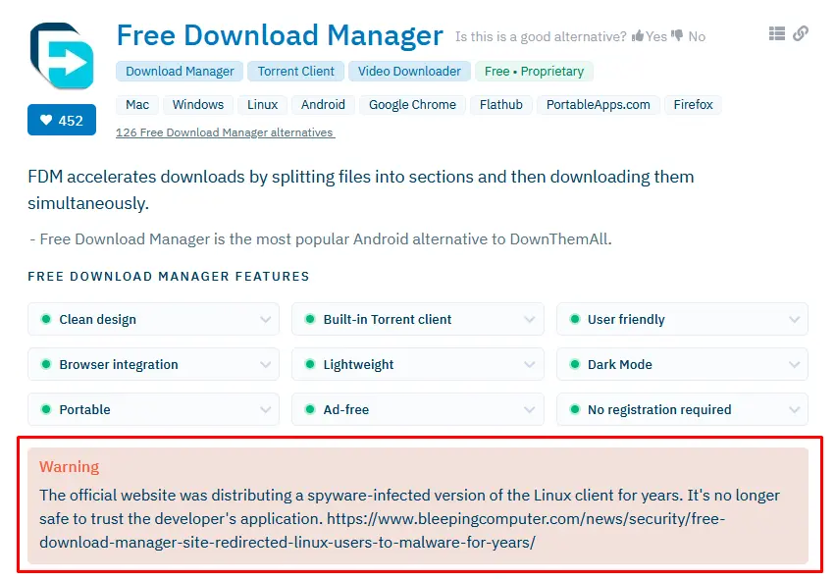Click the green dot beside Portable
Viewport: 835px width, 579px height.
[46, 409]
